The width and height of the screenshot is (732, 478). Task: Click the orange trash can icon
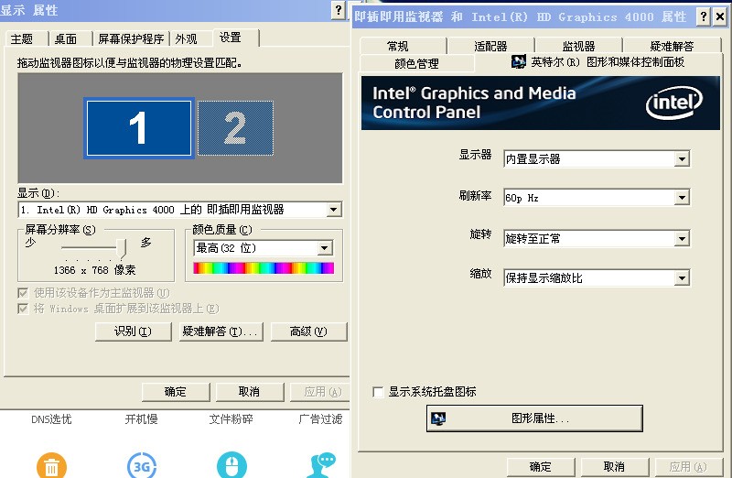[x=52, y=465]
